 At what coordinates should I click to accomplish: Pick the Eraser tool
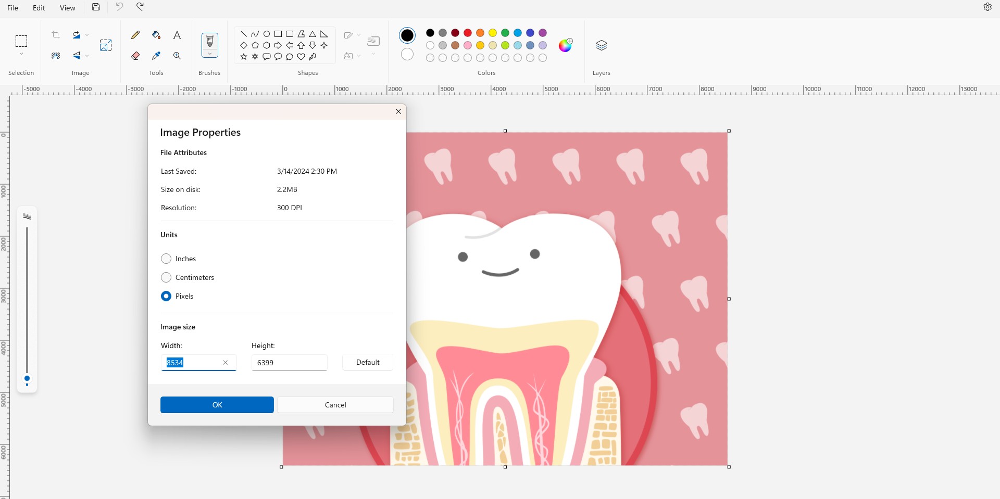[x=135, y=56]
